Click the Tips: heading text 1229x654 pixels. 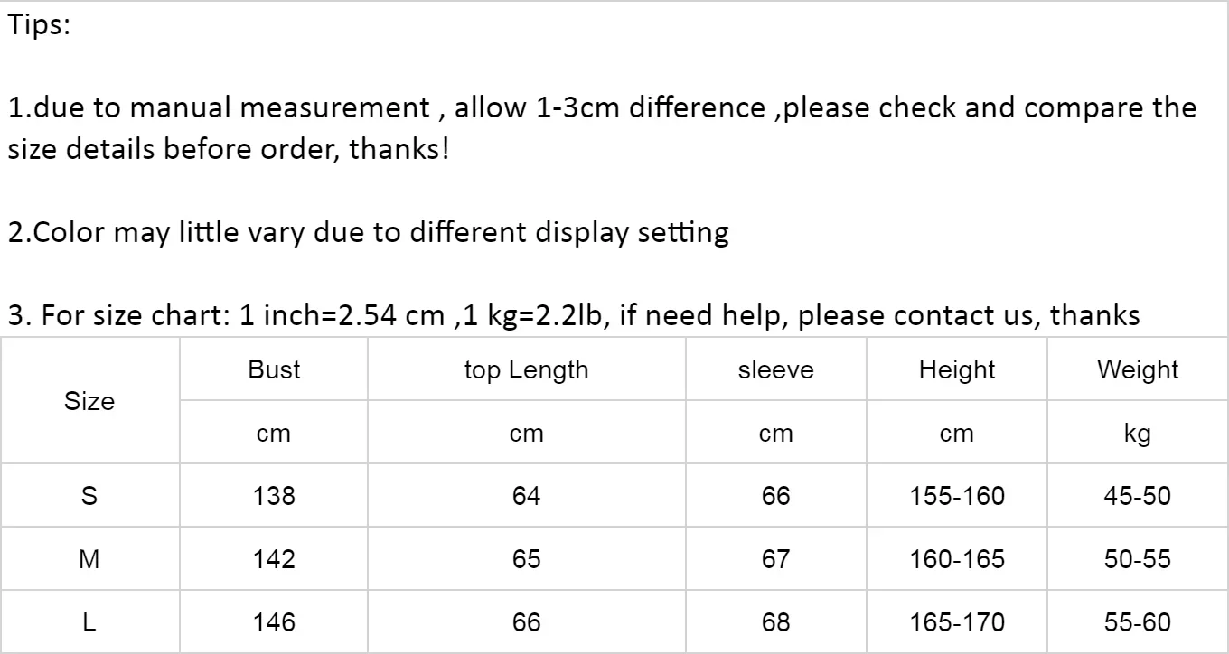tap(40, 25)
